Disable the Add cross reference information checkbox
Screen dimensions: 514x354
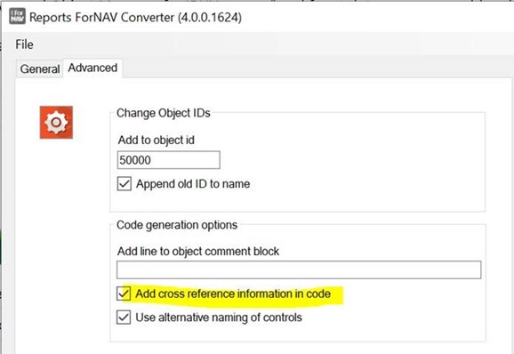(124, 294)
